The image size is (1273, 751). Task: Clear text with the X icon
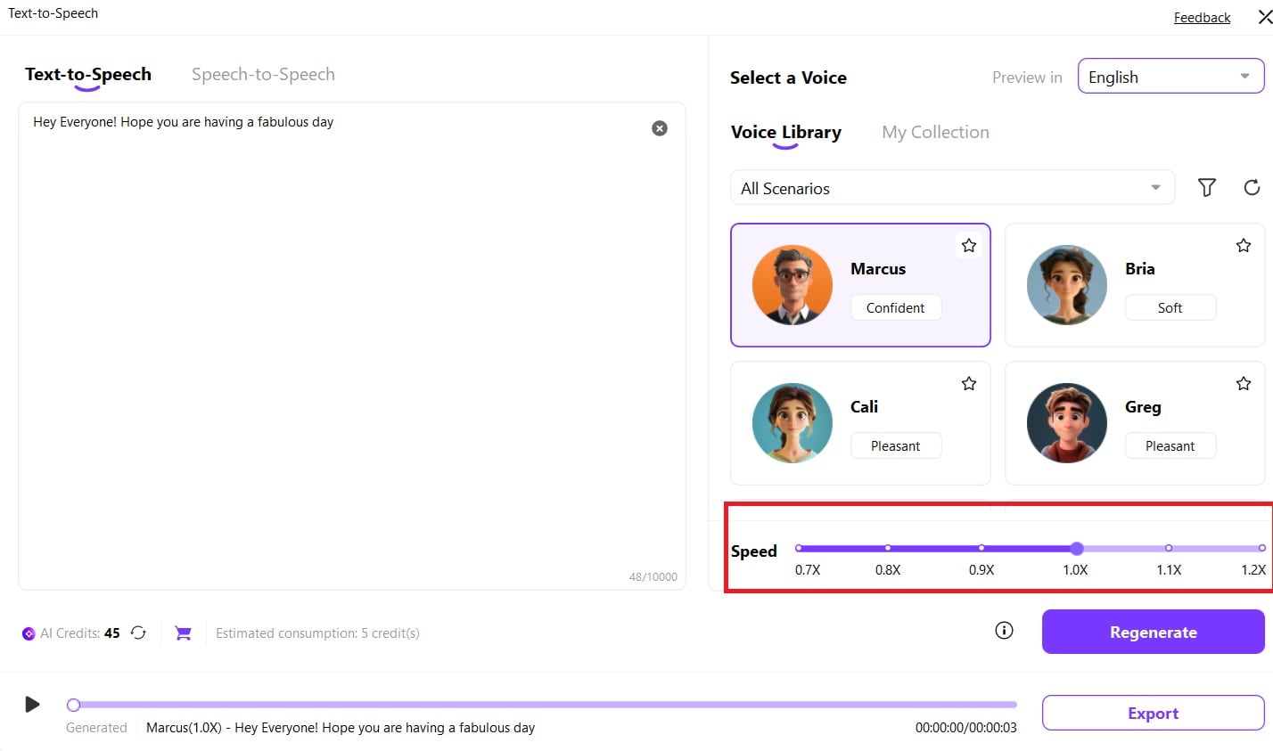660,128
